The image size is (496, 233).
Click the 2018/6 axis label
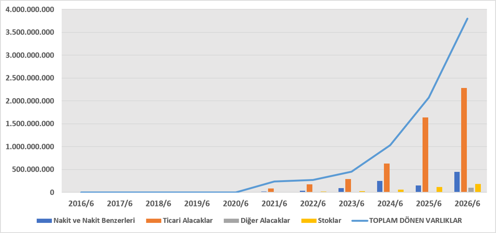[158, 204]
